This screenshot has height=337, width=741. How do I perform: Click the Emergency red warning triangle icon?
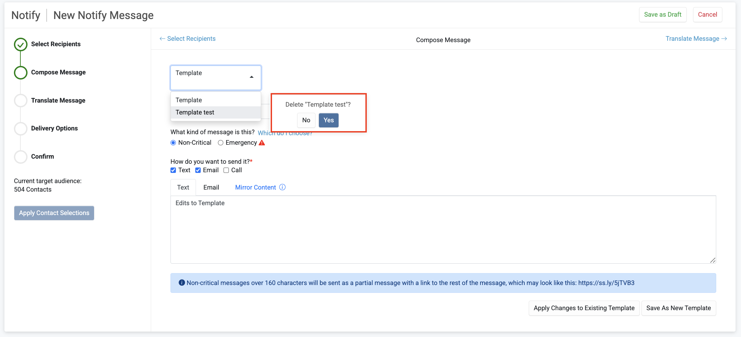[x=262, y=143]
